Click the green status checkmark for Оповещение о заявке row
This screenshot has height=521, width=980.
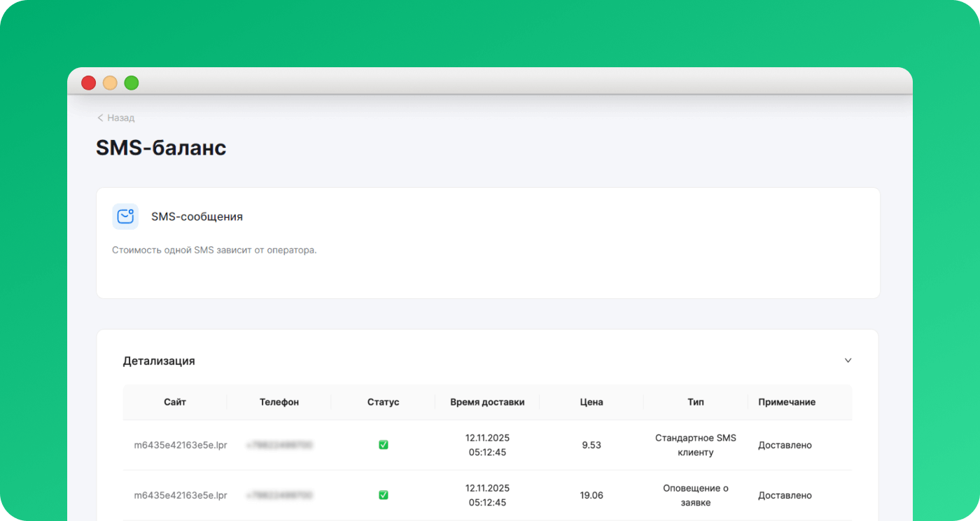[x=383, y=495]
